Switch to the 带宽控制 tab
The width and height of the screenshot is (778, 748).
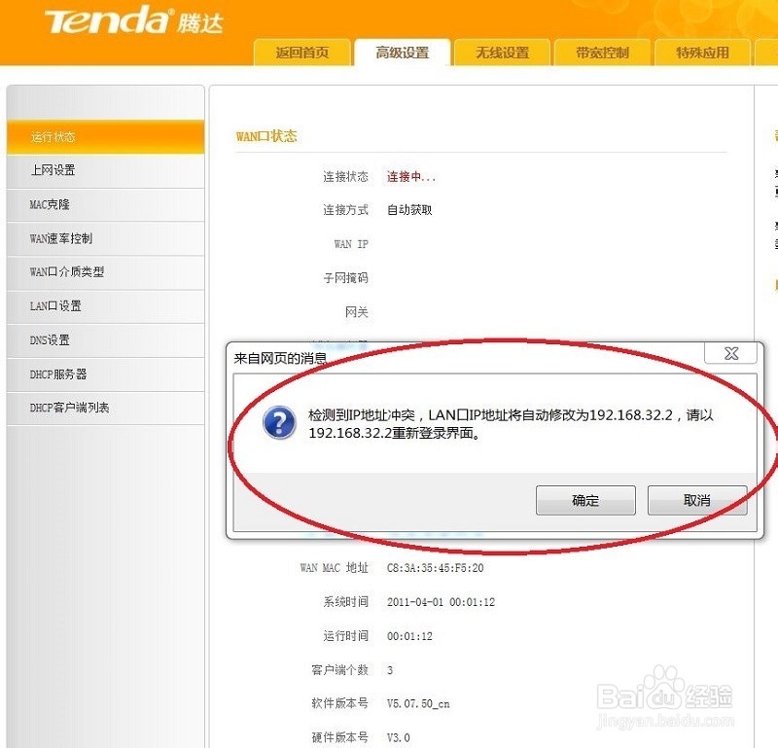click(602, 53)
